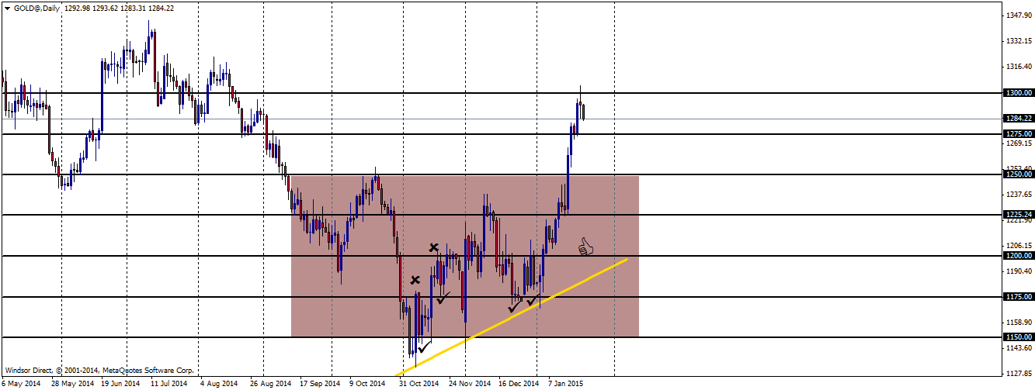This screenshot has width=1035, height=390.
Task: Click the GOLD@,Daily chart title text
Action: [x=37, y=8]
